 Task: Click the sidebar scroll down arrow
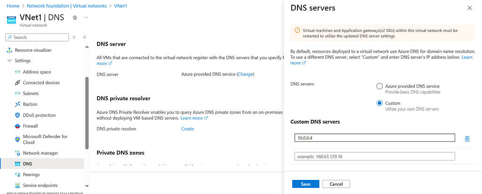[87, 186]
